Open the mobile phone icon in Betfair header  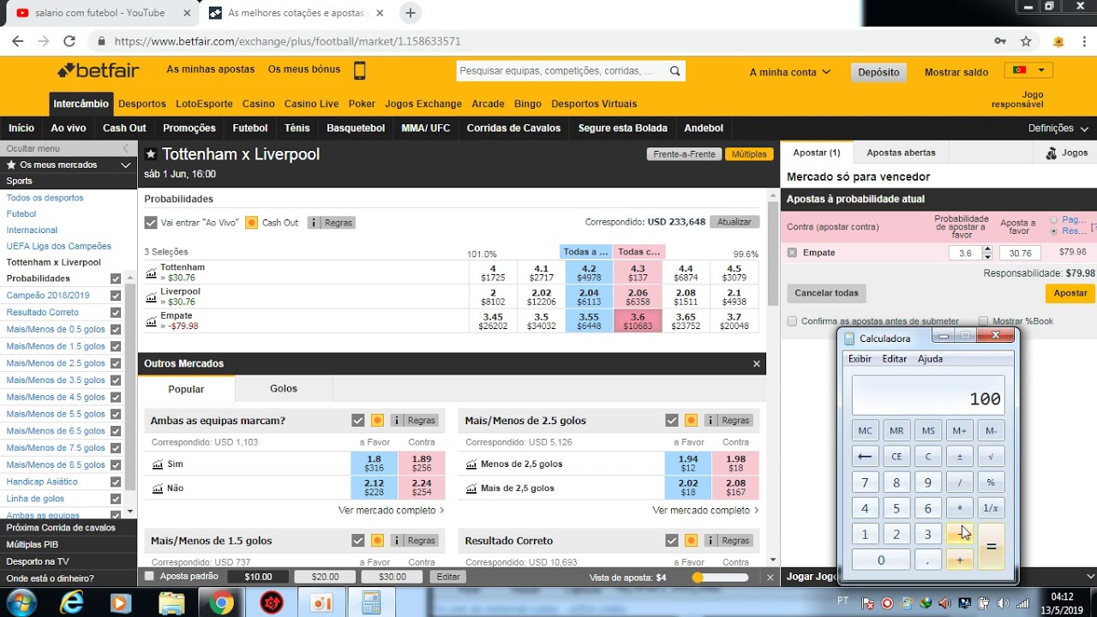(360, 70)
